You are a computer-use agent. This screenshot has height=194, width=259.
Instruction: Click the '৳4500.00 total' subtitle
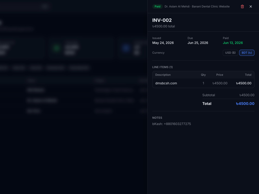click(163, 26)
